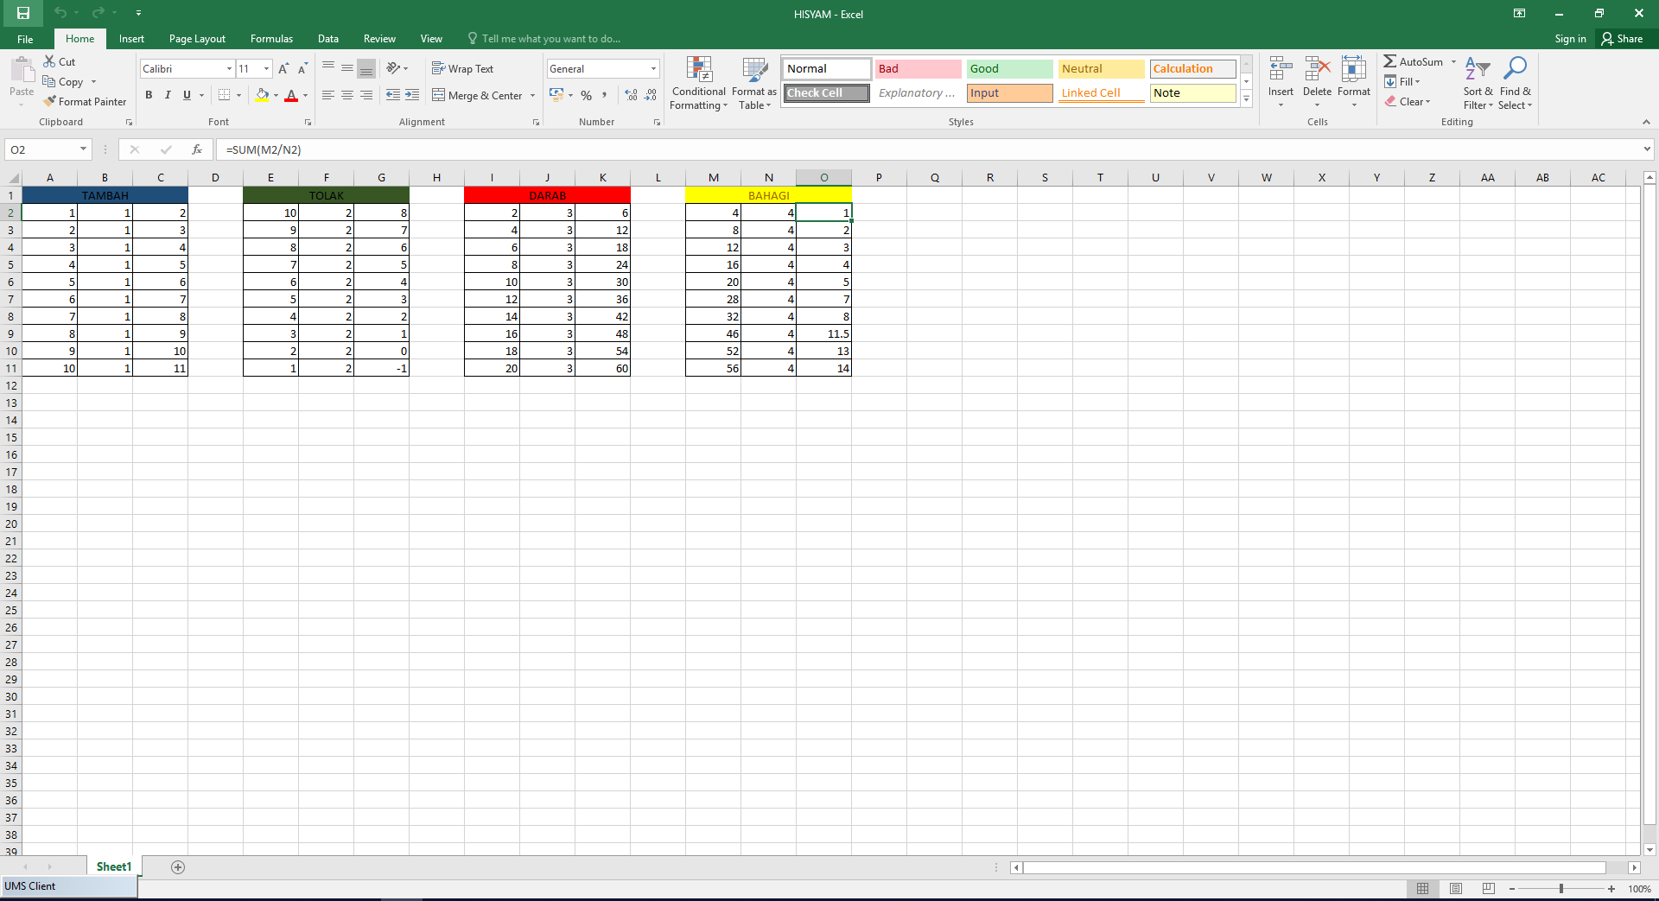Open the Page Layout tab
Screen dimensions: 1659x901
[197, 39]
